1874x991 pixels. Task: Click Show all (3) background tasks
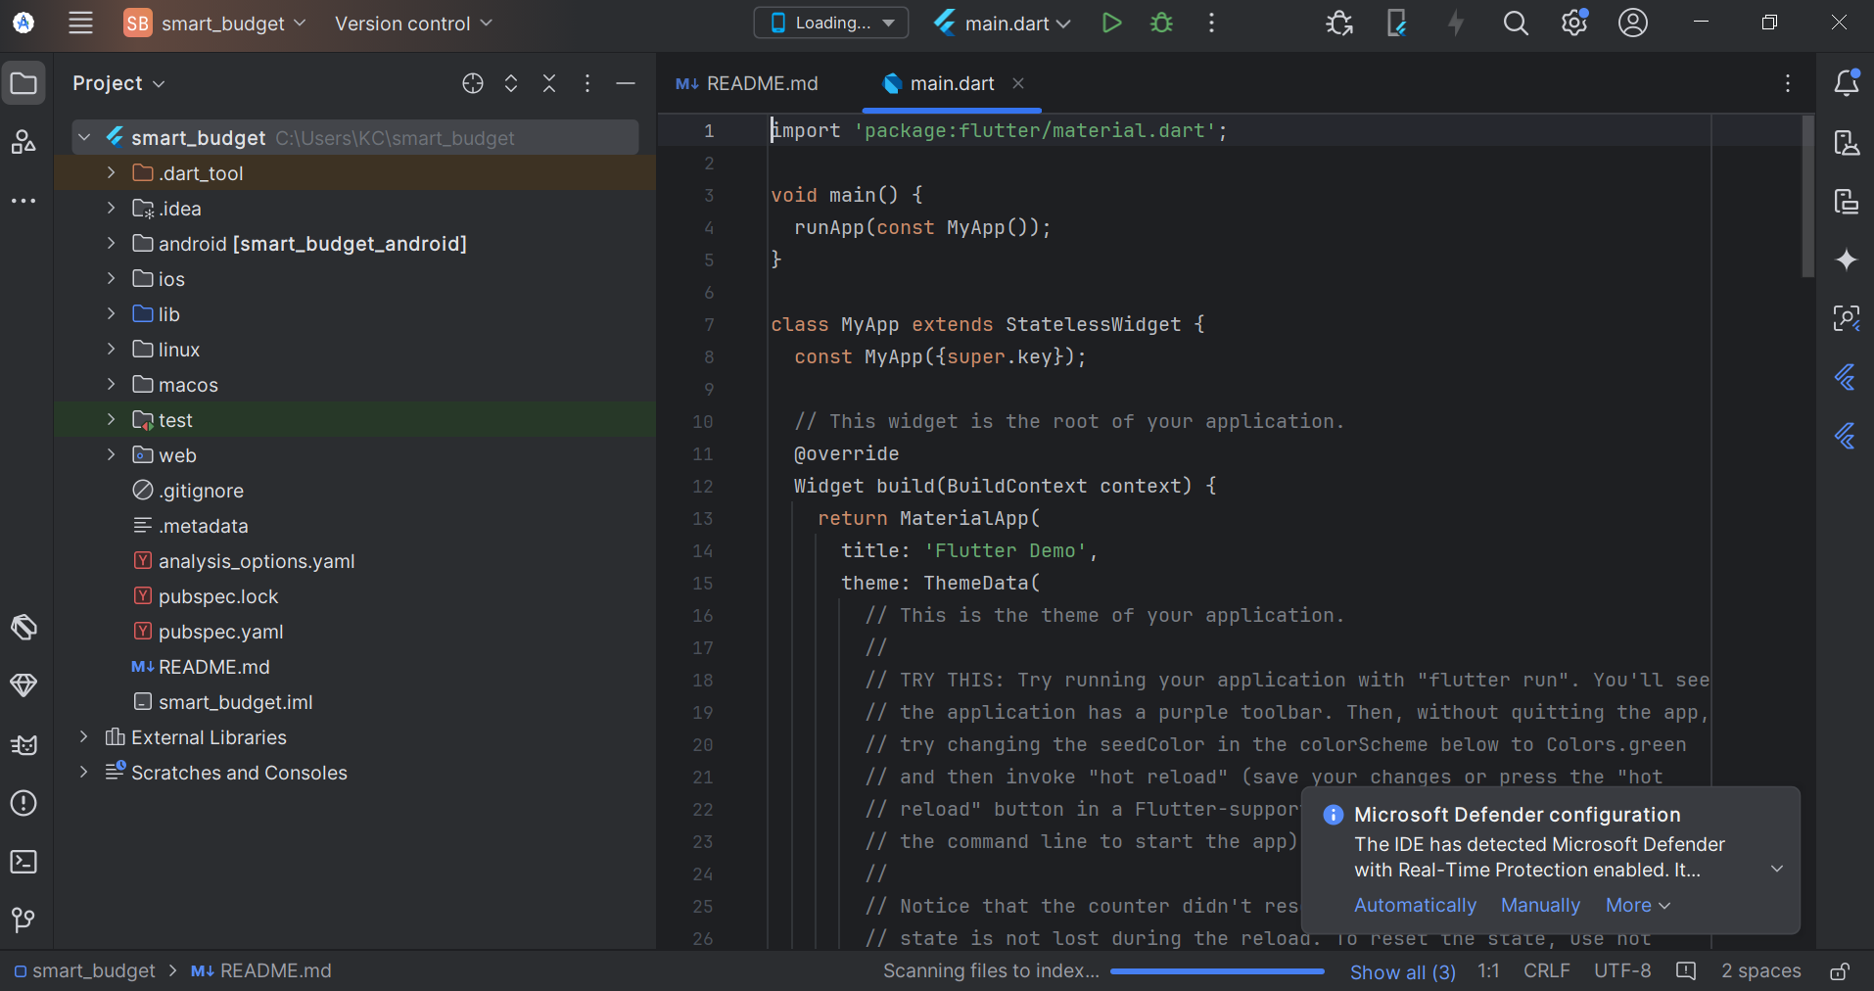(x=1402, y=971)
